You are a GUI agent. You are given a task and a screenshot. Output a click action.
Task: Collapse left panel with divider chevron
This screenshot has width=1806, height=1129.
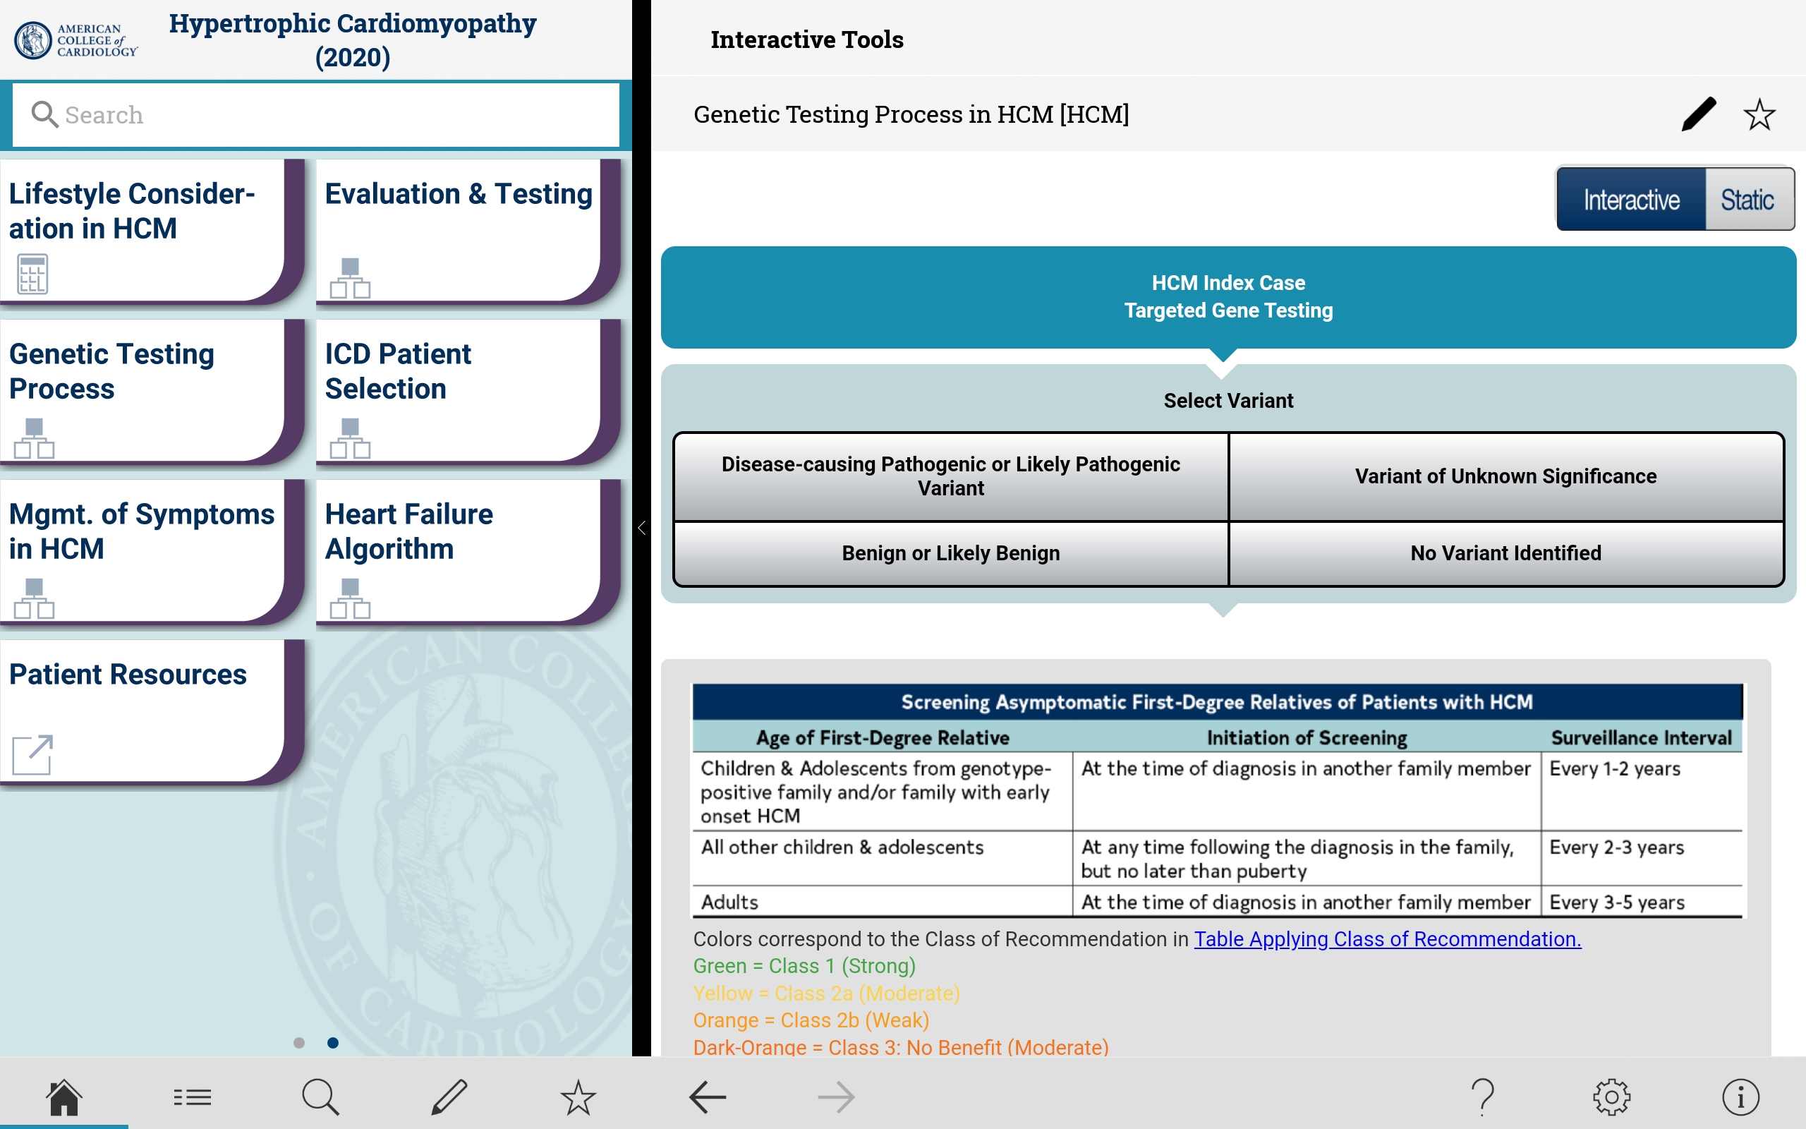click(642, 529)
